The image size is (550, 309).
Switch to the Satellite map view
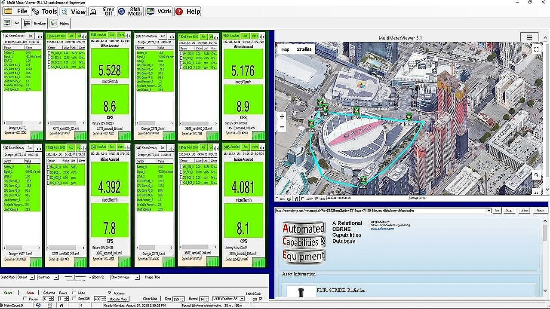(304, 49)
